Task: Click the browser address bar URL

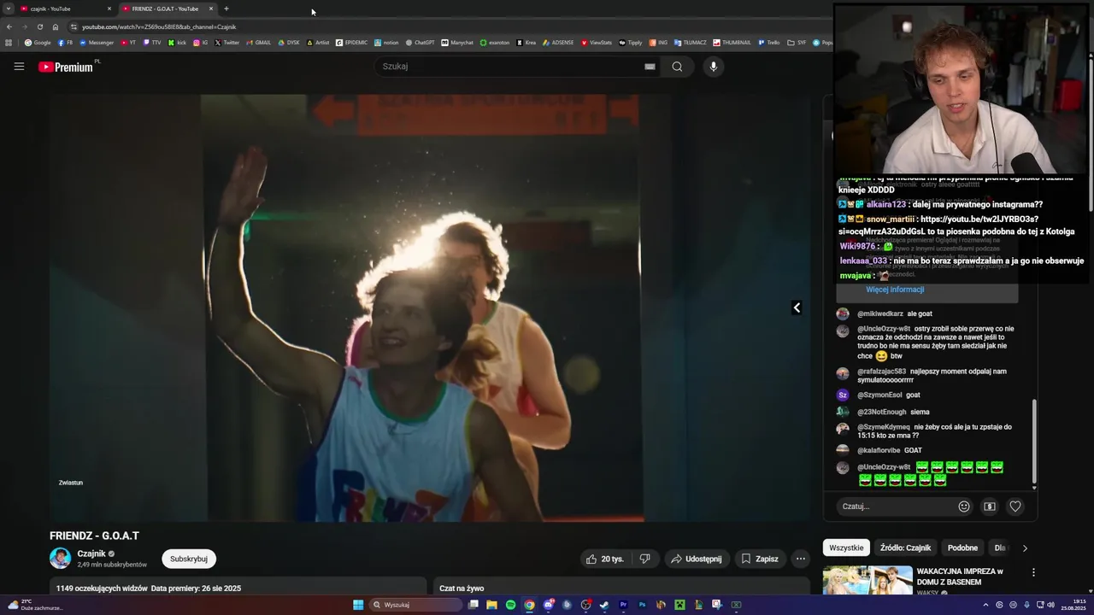Action: tap(159, 26)
